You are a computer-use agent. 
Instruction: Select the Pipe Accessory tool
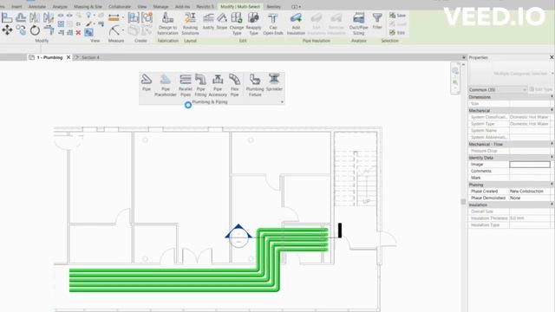[x=218, y=85]
